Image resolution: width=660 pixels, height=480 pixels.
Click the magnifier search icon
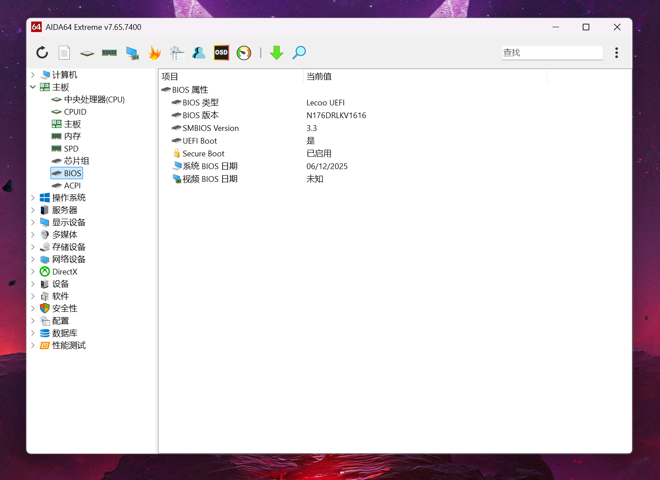click(x=299, y=53)
